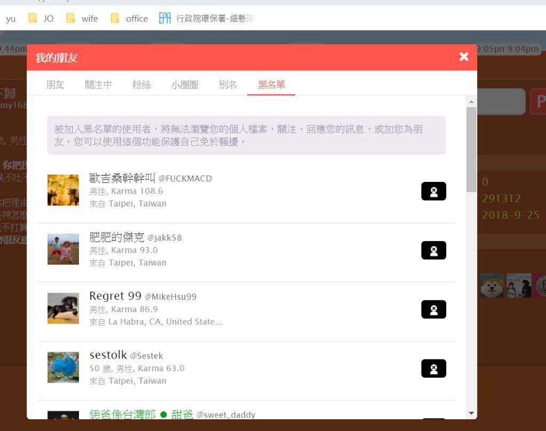546x431 pixels.
Task: Close the 我的朋友 dialog
Action: point(464,57)
